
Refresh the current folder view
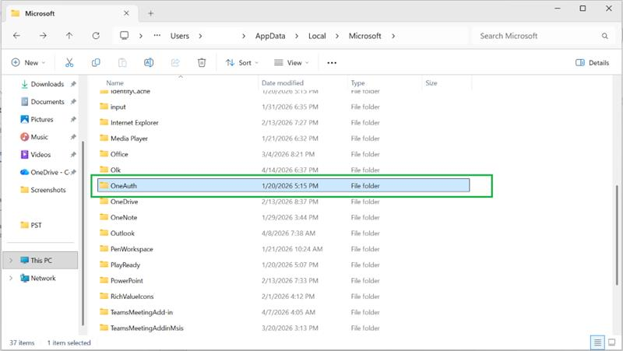tap(96, 36)
